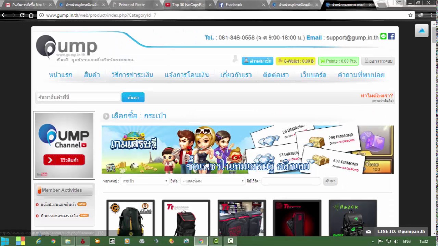Close the Prince of Pirate tab
The height and width of the screenshot is (246, 438).
click(157, 5)
